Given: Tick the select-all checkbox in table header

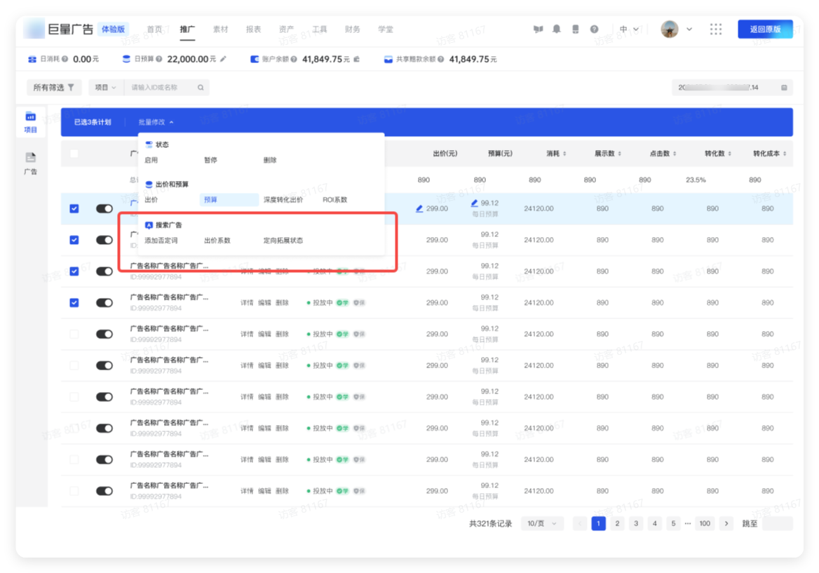Looking at the screenshot, I should [x=74, y=154].
